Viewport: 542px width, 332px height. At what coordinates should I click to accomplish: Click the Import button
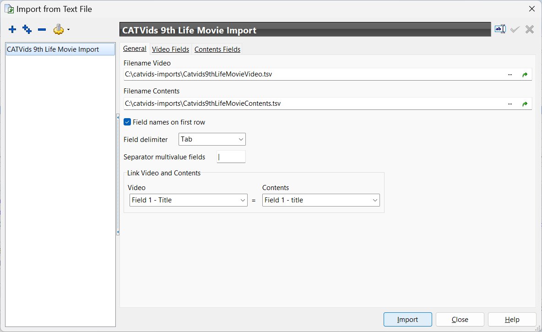click(407, 320)
